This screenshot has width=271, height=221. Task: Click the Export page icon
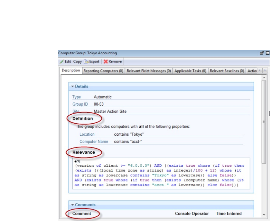coord(86,62)
